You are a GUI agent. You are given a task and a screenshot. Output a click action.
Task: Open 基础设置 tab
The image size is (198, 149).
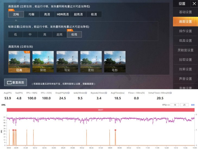185,12
